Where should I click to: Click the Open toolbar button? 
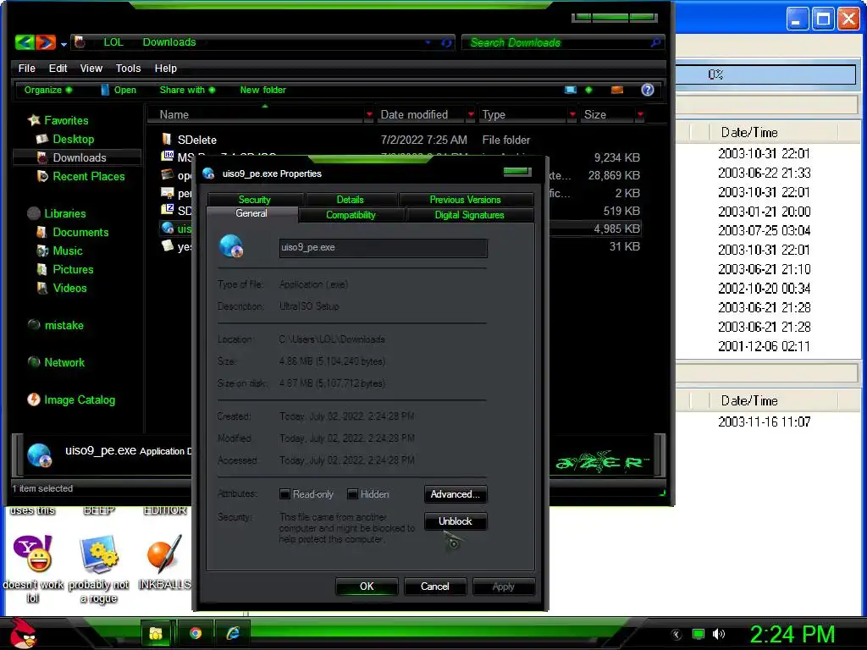pyautogui.click(x=119, y=90)
